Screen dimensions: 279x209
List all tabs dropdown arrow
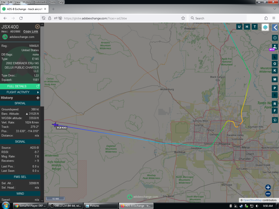click(275, 9)
